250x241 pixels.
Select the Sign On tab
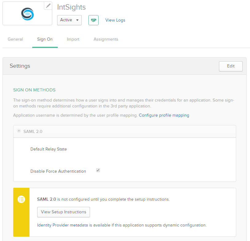pyautogui.click(x=45, y=39)
